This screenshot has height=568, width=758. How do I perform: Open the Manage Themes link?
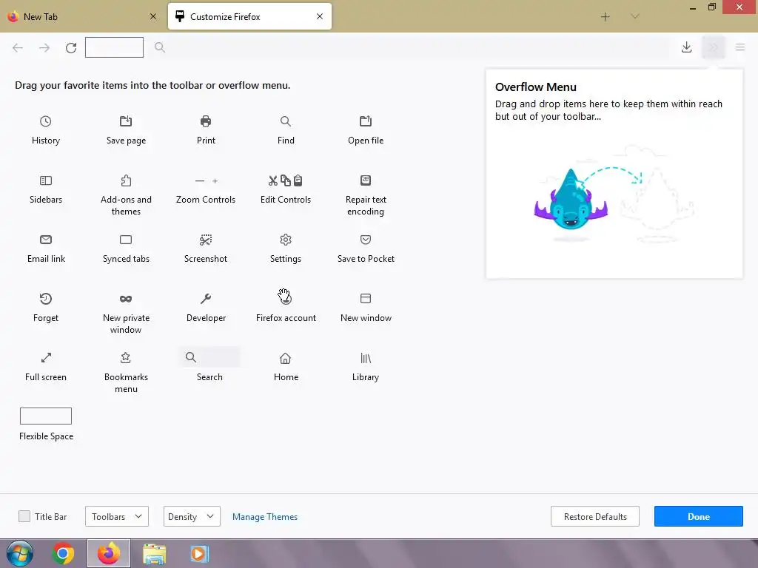tap(265, 517)
